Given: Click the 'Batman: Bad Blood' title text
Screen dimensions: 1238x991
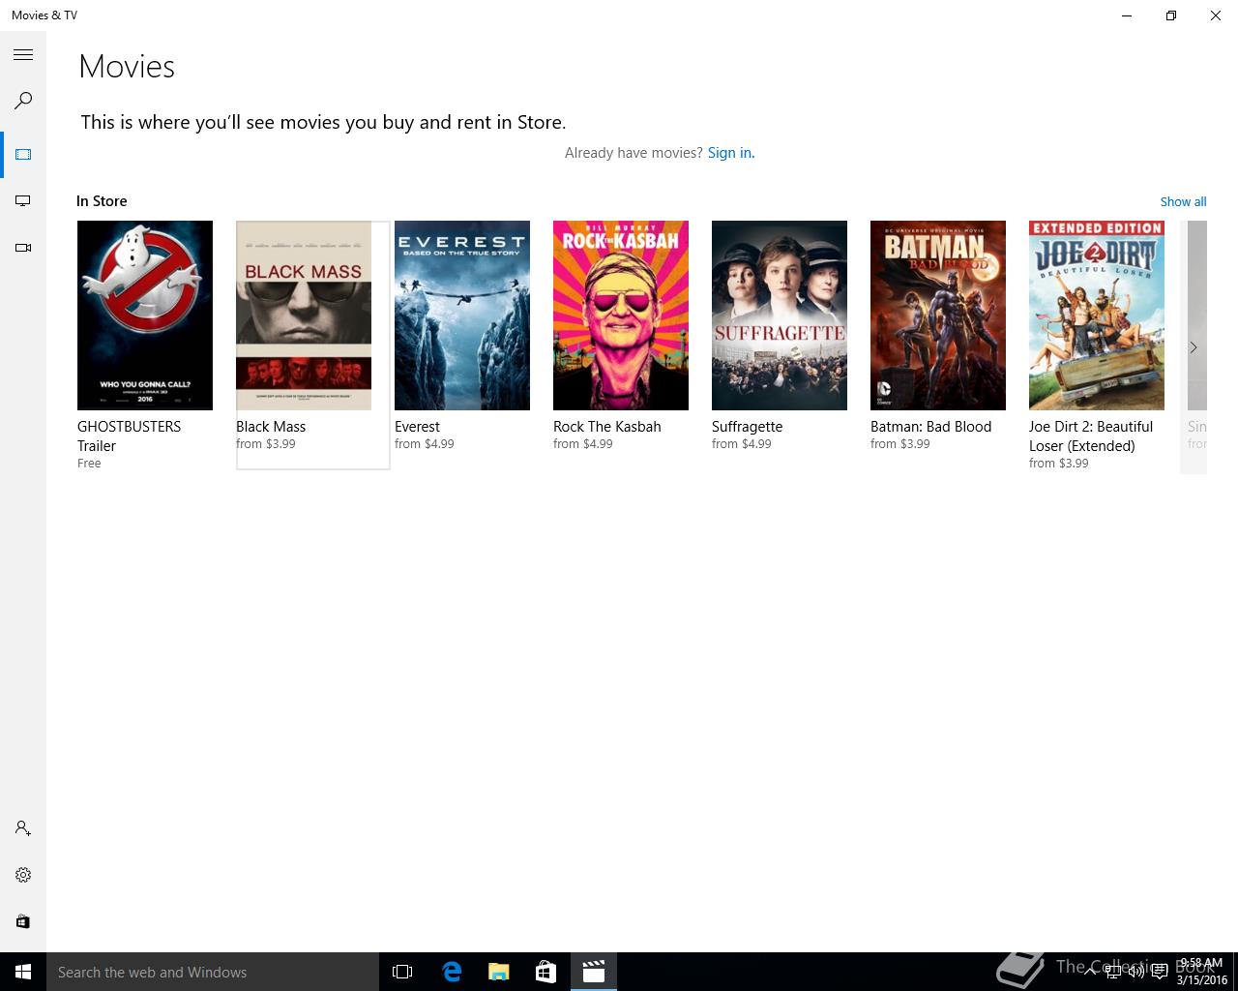Looking at the screenshot, I should (930, 427).
